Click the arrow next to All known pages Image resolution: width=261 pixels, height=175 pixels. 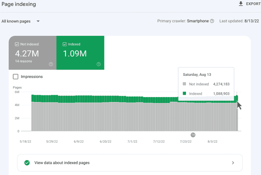click(38, 21)
